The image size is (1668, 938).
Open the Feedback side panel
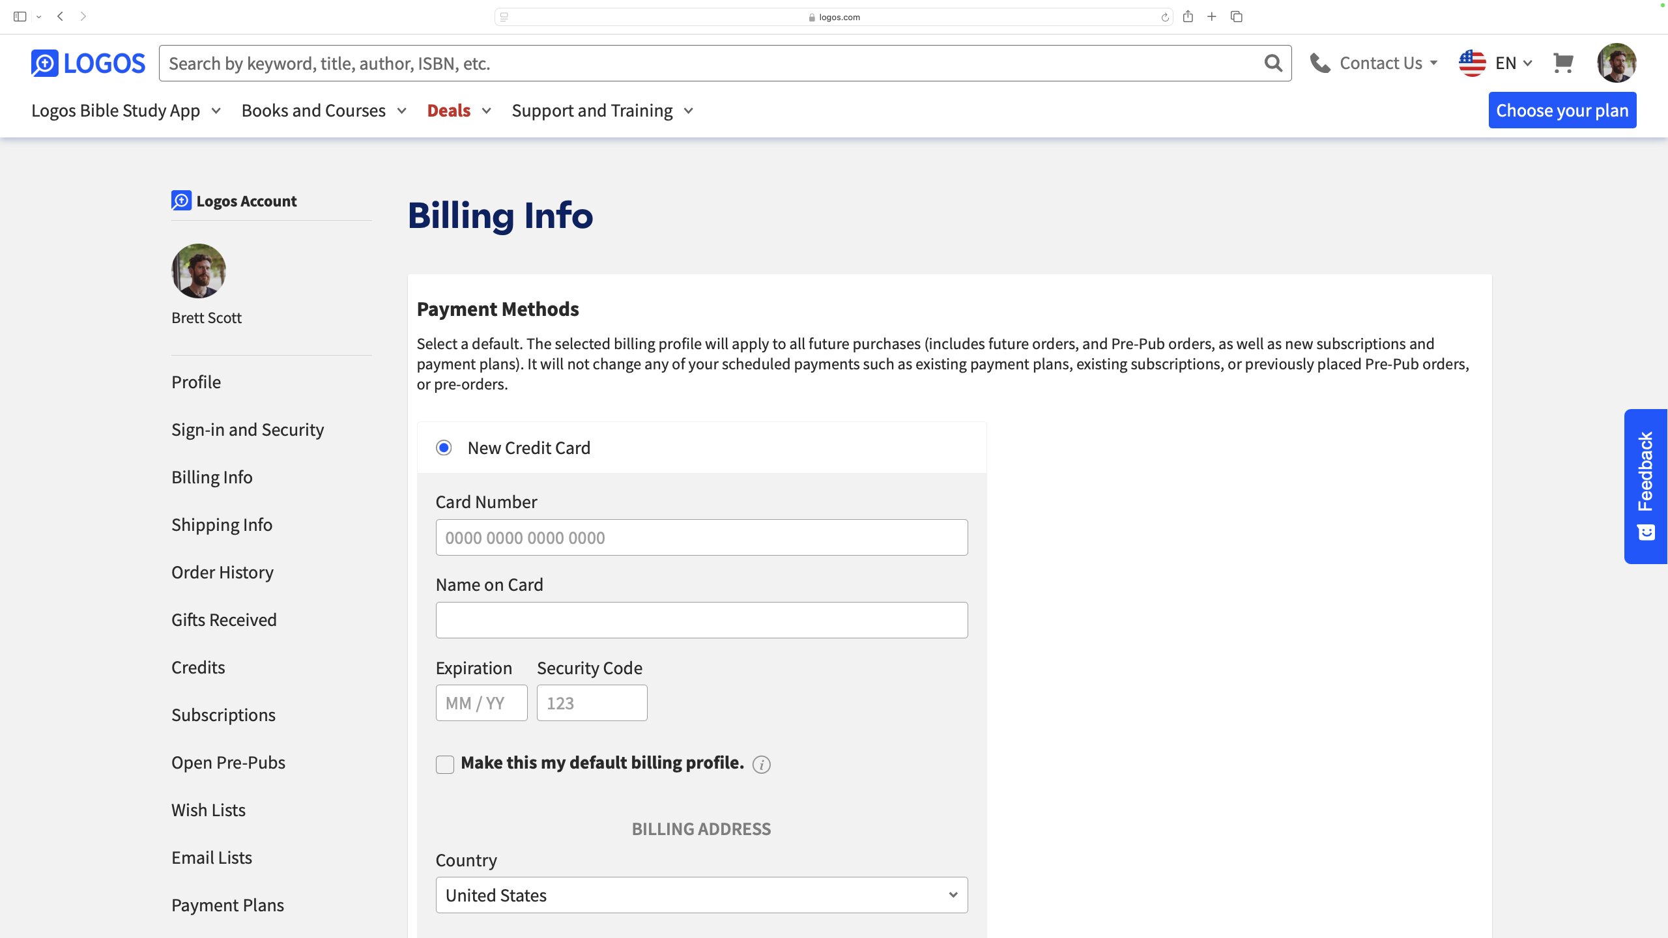pos(1646,487)
